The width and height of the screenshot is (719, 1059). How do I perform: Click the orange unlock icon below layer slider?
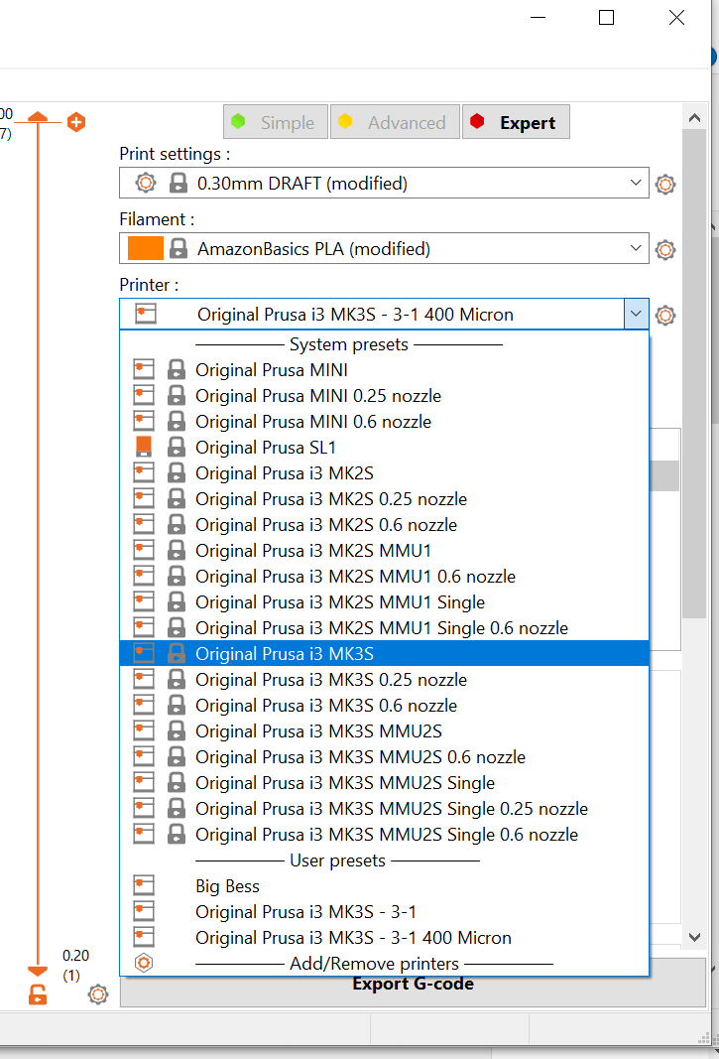point(38,994)
